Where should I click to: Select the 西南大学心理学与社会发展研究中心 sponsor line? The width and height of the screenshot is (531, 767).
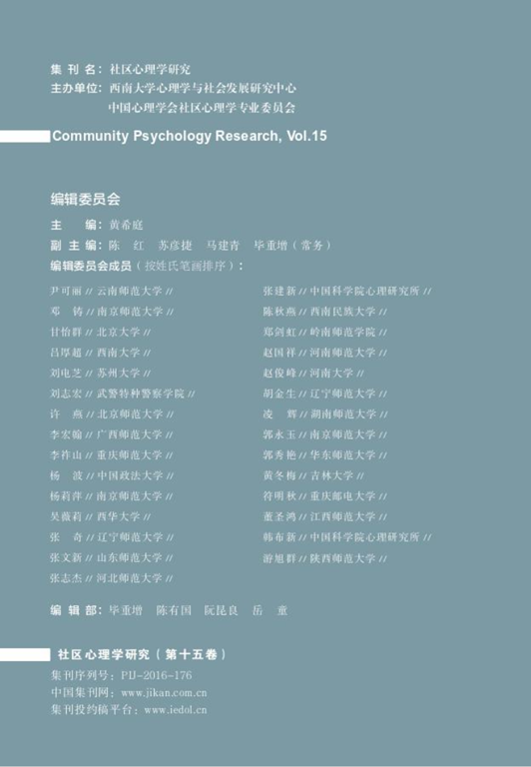[x=203, y=89]
